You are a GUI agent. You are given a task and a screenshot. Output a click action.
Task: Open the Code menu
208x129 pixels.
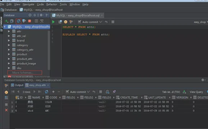click(40, 5)
